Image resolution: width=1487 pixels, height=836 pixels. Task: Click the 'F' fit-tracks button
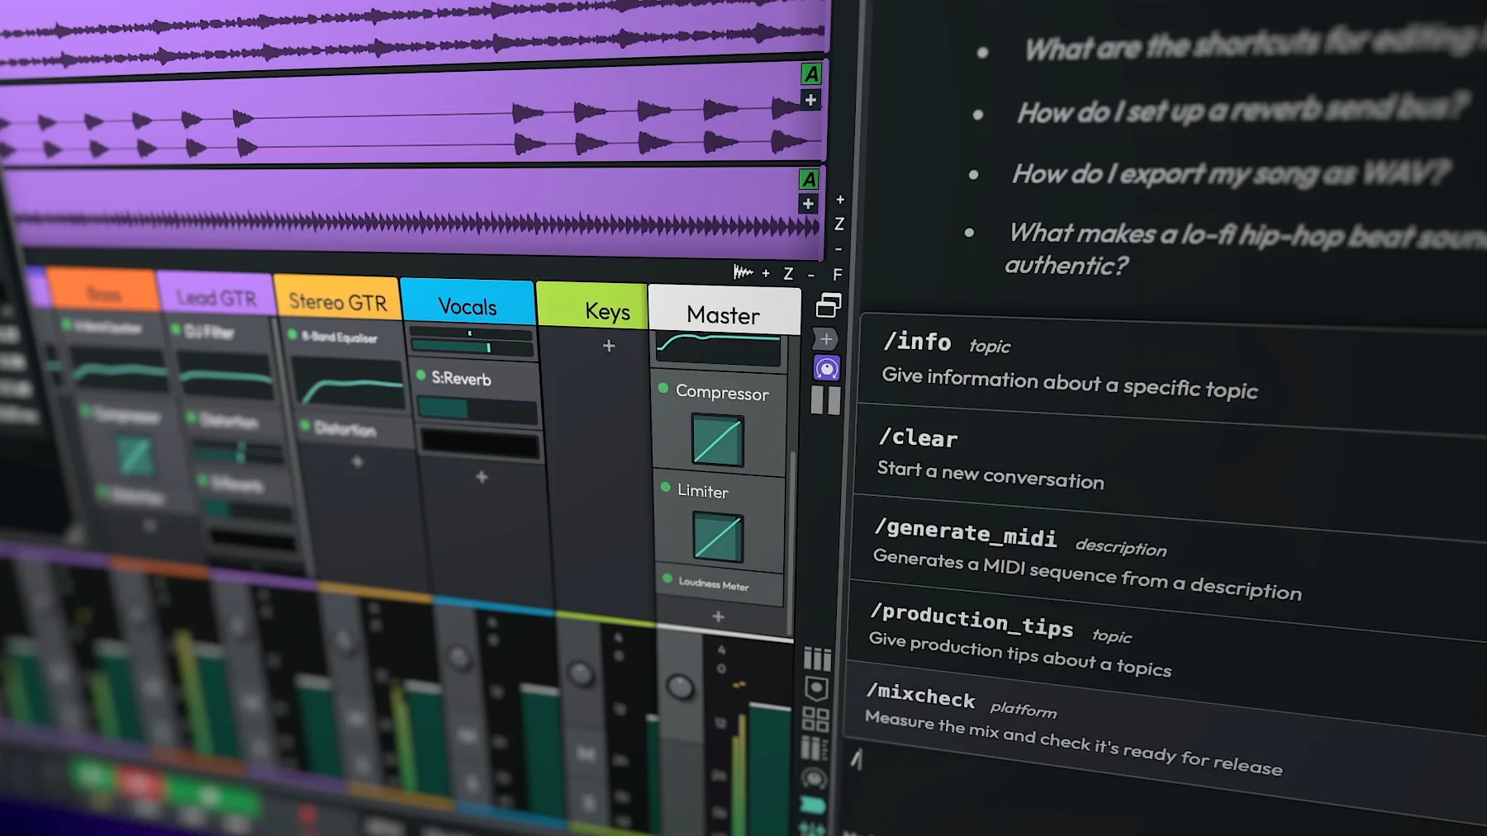point(838,274)
